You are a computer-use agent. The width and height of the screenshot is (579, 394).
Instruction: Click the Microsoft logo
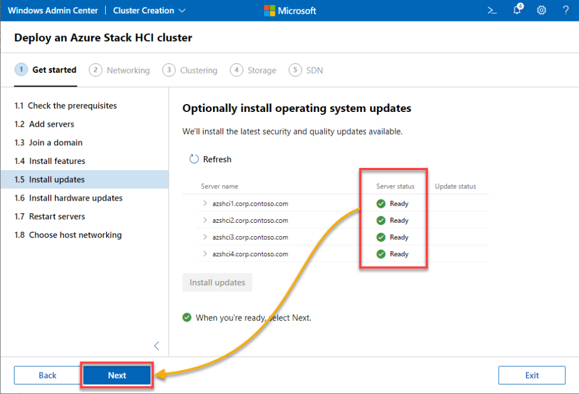[290, 11]
